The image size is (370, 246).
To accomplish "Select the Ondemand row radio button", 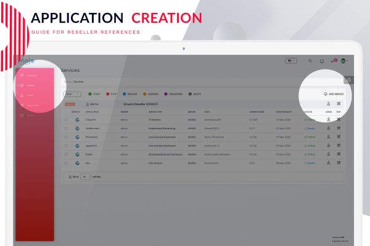I will coord(66,129).
